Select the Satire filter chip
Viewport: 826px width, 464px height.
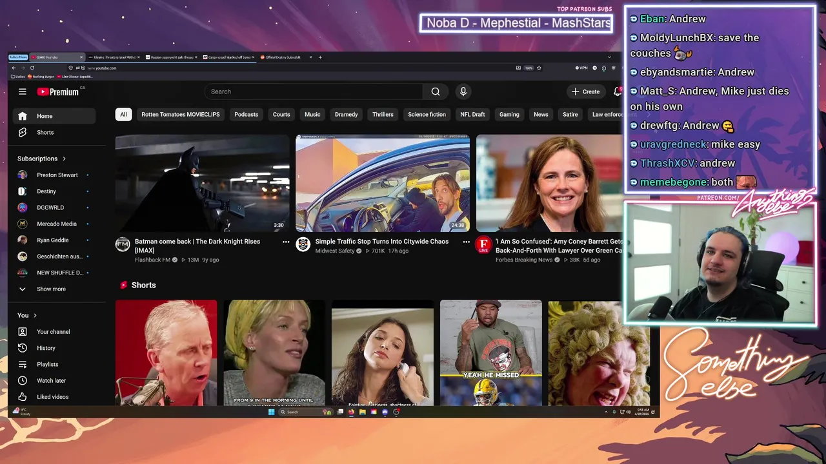pos(570,114)
